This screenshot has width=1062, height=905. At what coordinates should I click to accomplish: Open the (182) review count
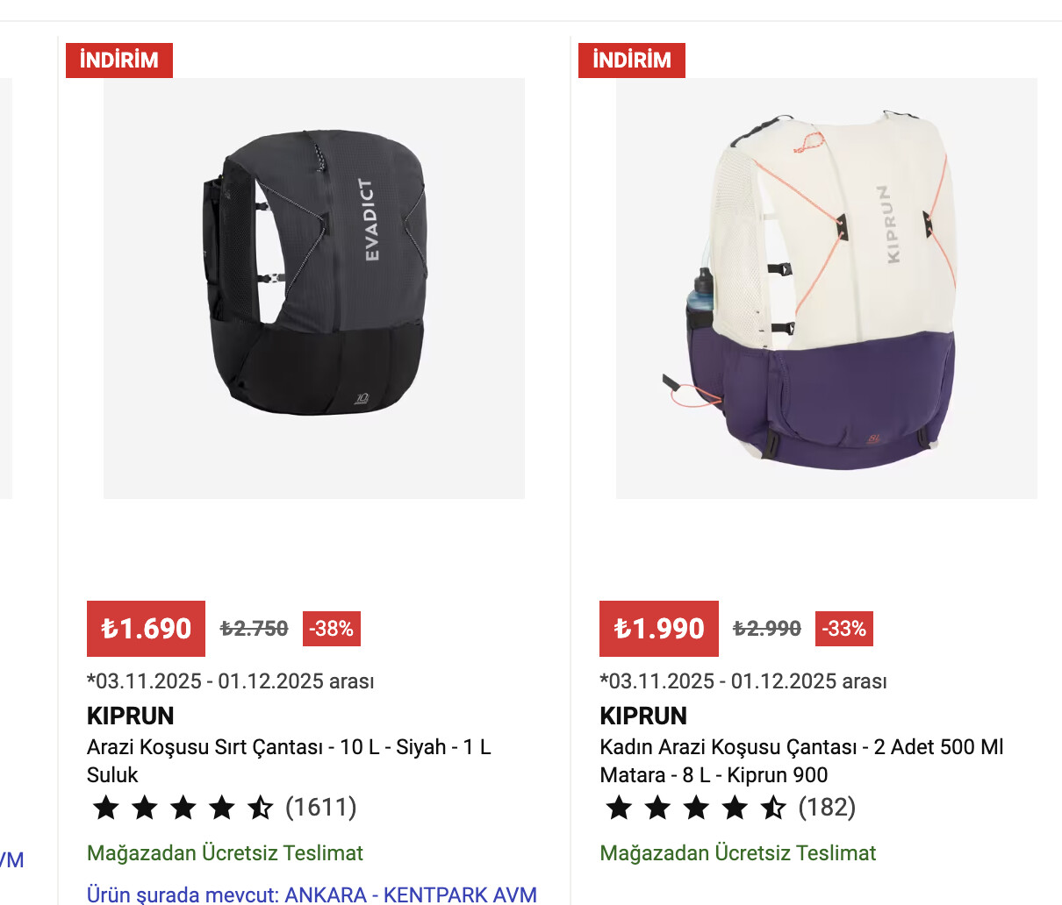(827, 807)
